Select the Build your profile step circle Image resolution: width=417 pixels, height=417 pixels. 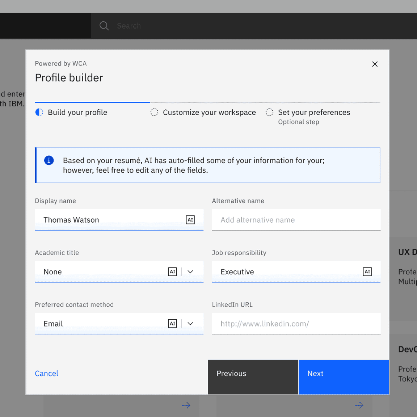(x=39, y=112)
